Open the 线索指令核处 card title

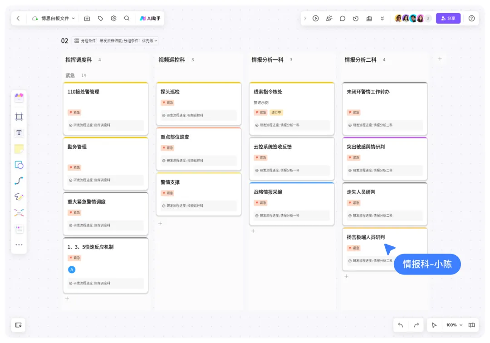click(268, 92)
